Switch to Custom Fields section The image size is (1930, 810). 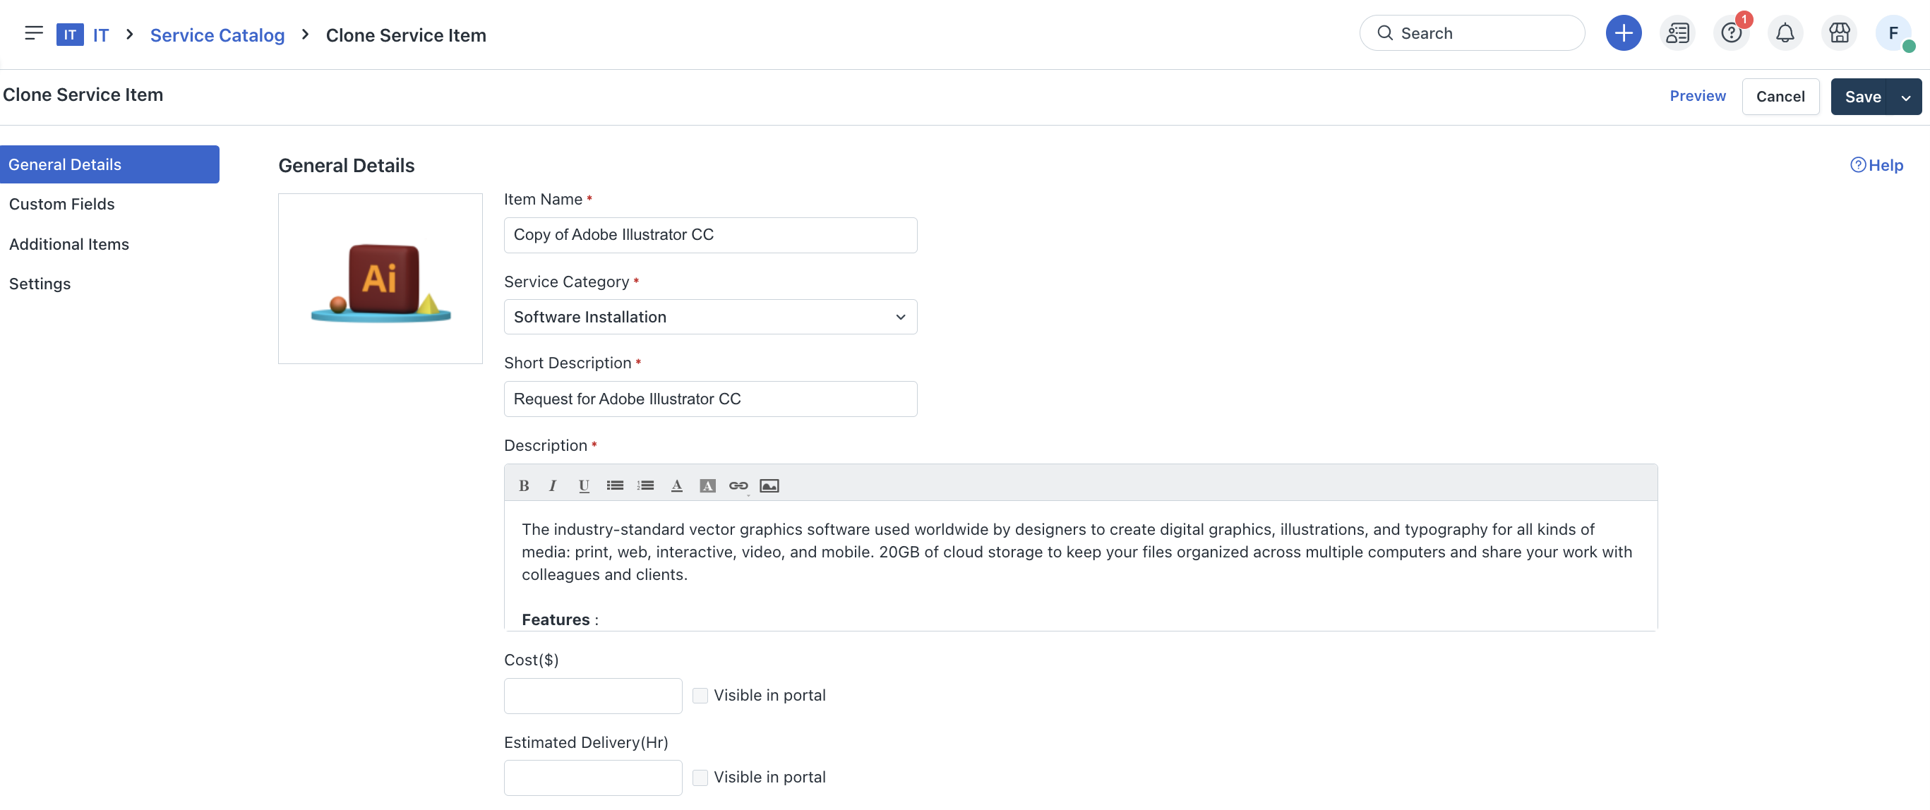[61, 205]
